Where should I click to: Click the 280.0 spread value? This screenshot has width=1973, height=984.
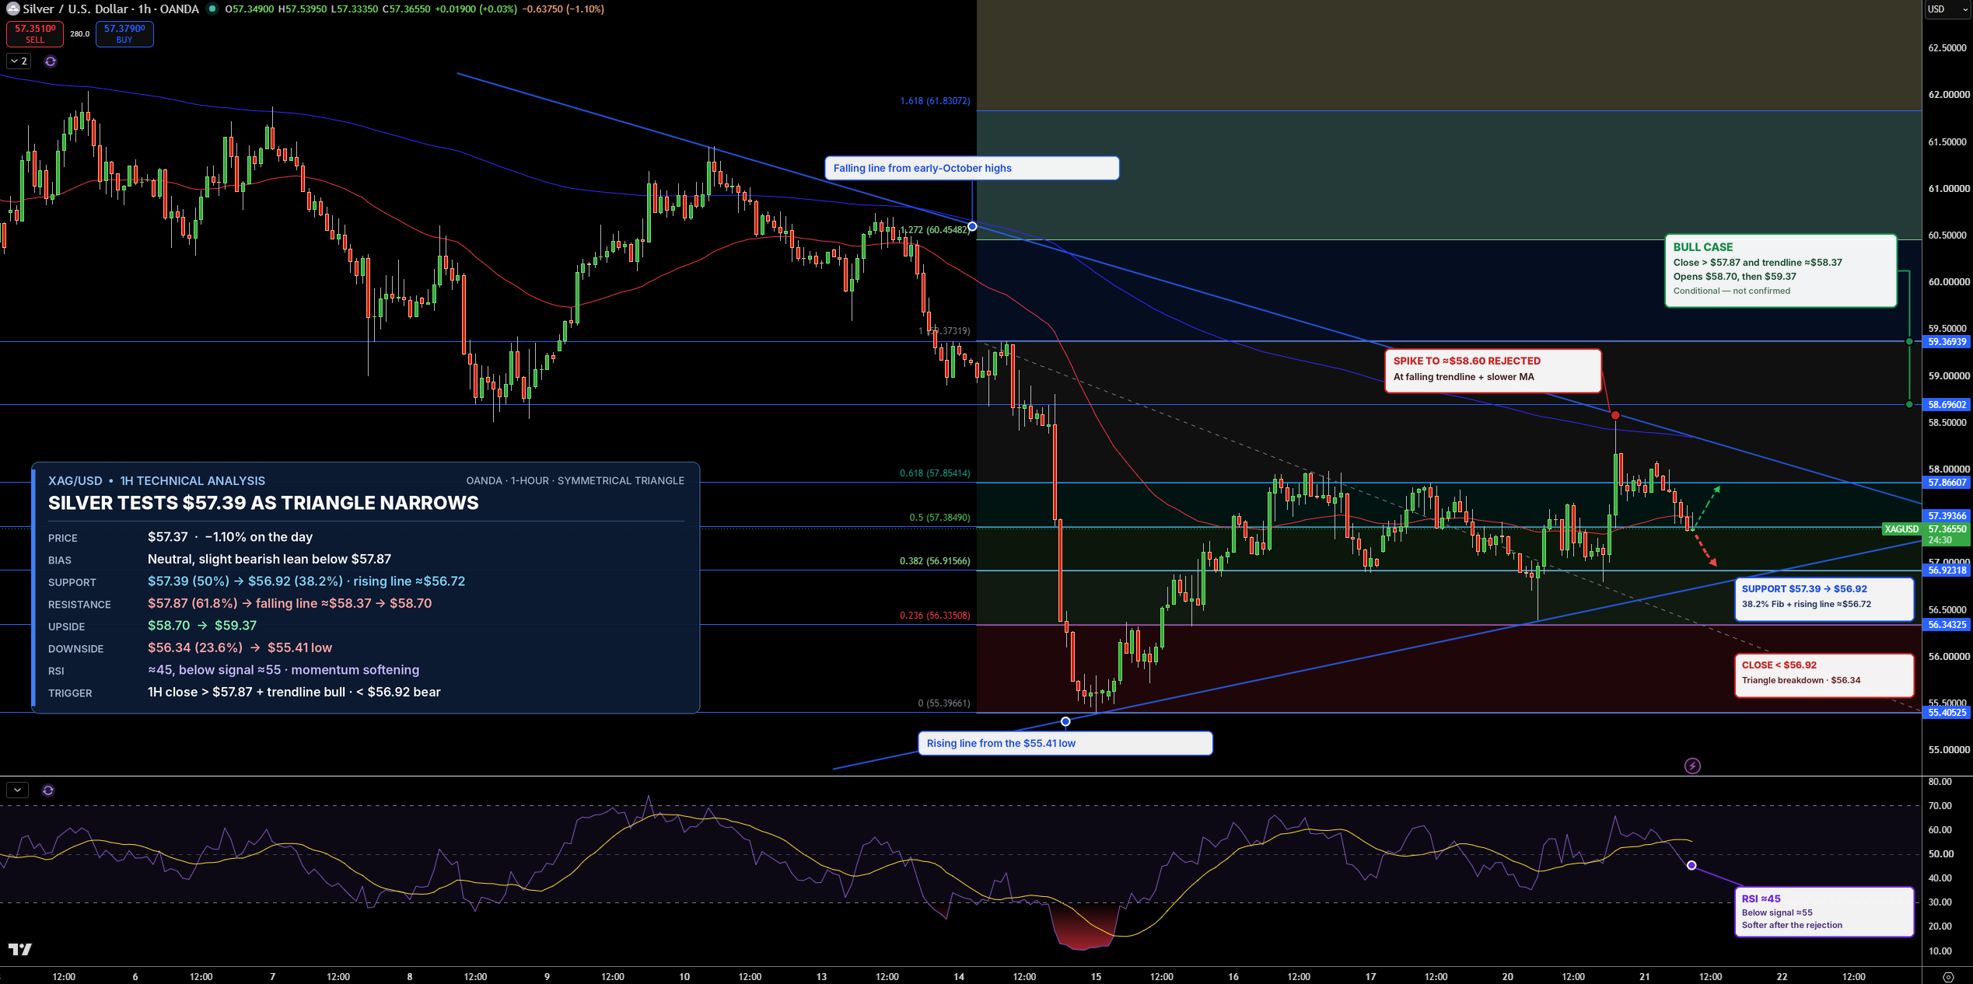coord(80,34)
